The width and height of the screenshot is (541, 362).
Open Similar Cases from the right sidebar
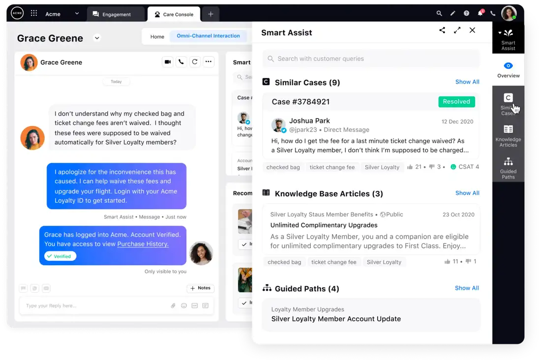[x=508, y=103]
